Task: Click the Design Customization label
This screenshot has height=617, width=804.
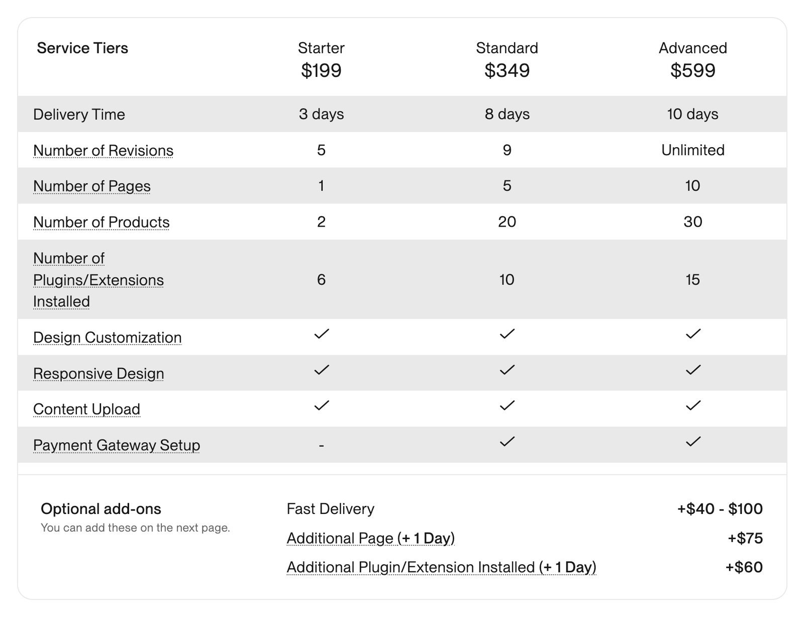Action: pyautogui.click(x=107, y=338)
